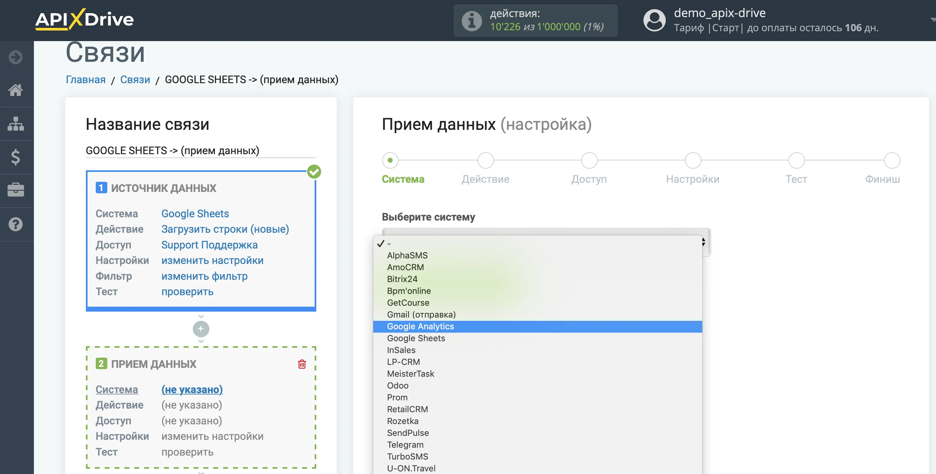Delete the data receiver block via trash icon
This screenshot has height=474, width=936.
pyautogui.click(x=302, y=364)
